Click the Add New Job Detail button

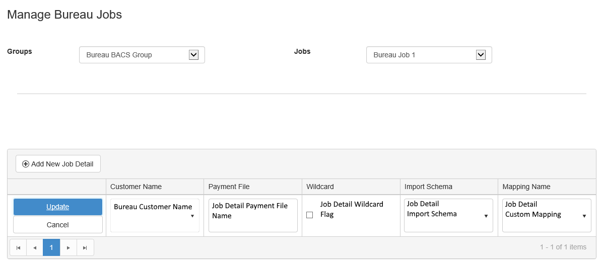pyautogui.click(x=58, y=164)
